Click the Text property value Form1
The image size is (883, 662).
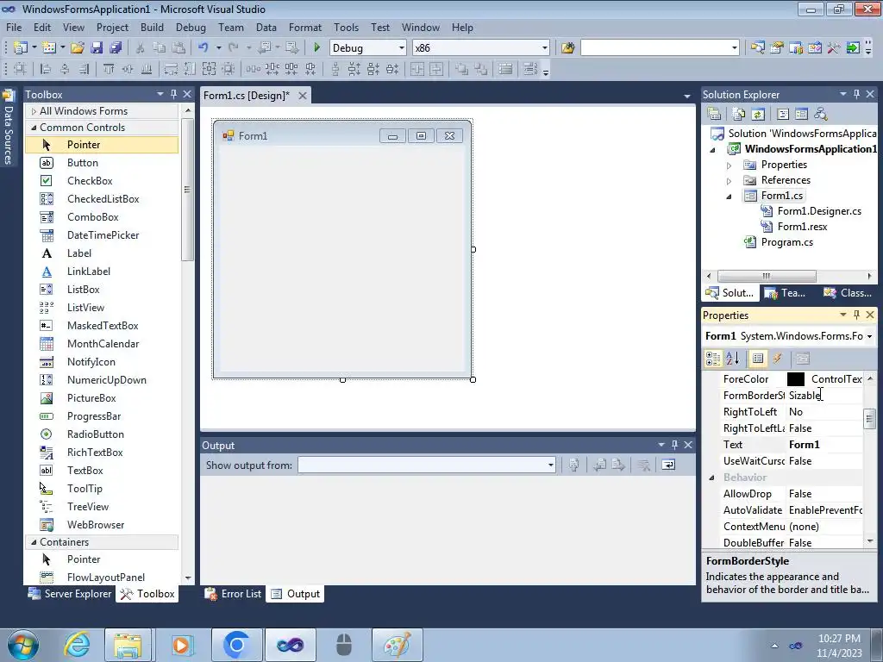(x=824, y=445)
